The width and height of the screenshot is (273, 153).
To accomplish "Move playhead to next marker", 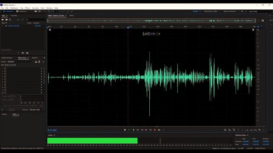I will click(x=151, y=130).
